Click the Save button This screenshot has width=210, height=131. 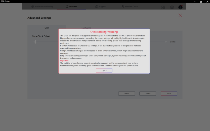pos(169,94)
